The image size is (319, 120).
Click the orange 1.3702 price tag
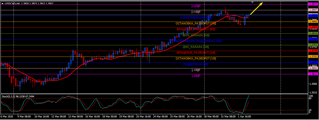coord(313,57)
